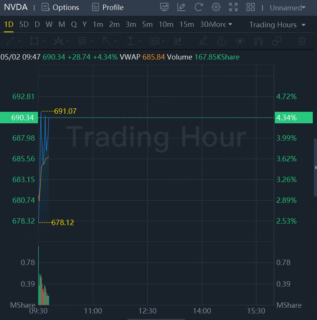
Task: Expand the Fibonacci tool options arrow
Action: (x=91, y=41)
